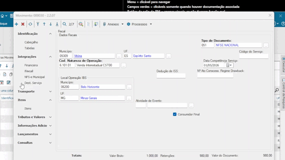Collapse the Itens section chevron
285x160 pixels.
(50, 100)
